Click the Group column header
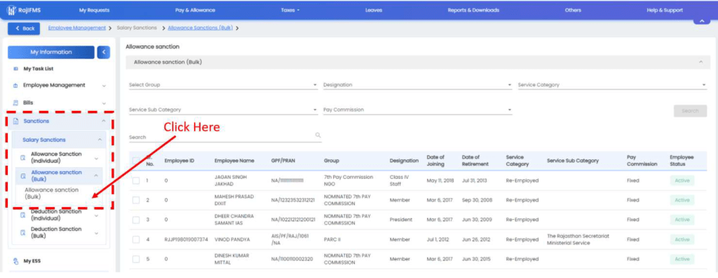 click(x=331, y=161)
